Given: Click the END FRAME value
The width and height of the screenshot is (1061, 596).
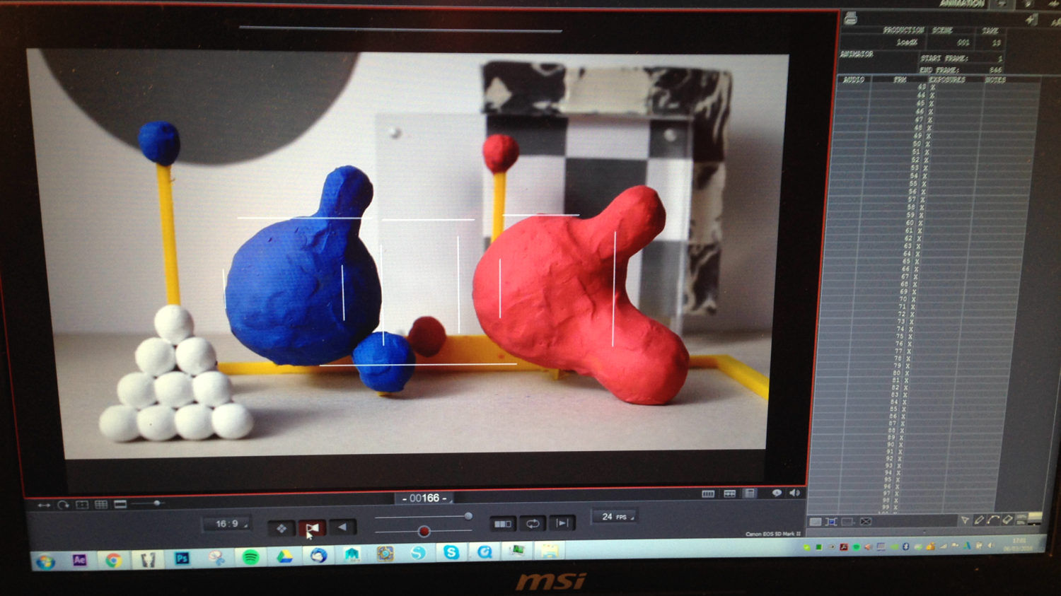Looking at the screenshot, I should [995, 69].
